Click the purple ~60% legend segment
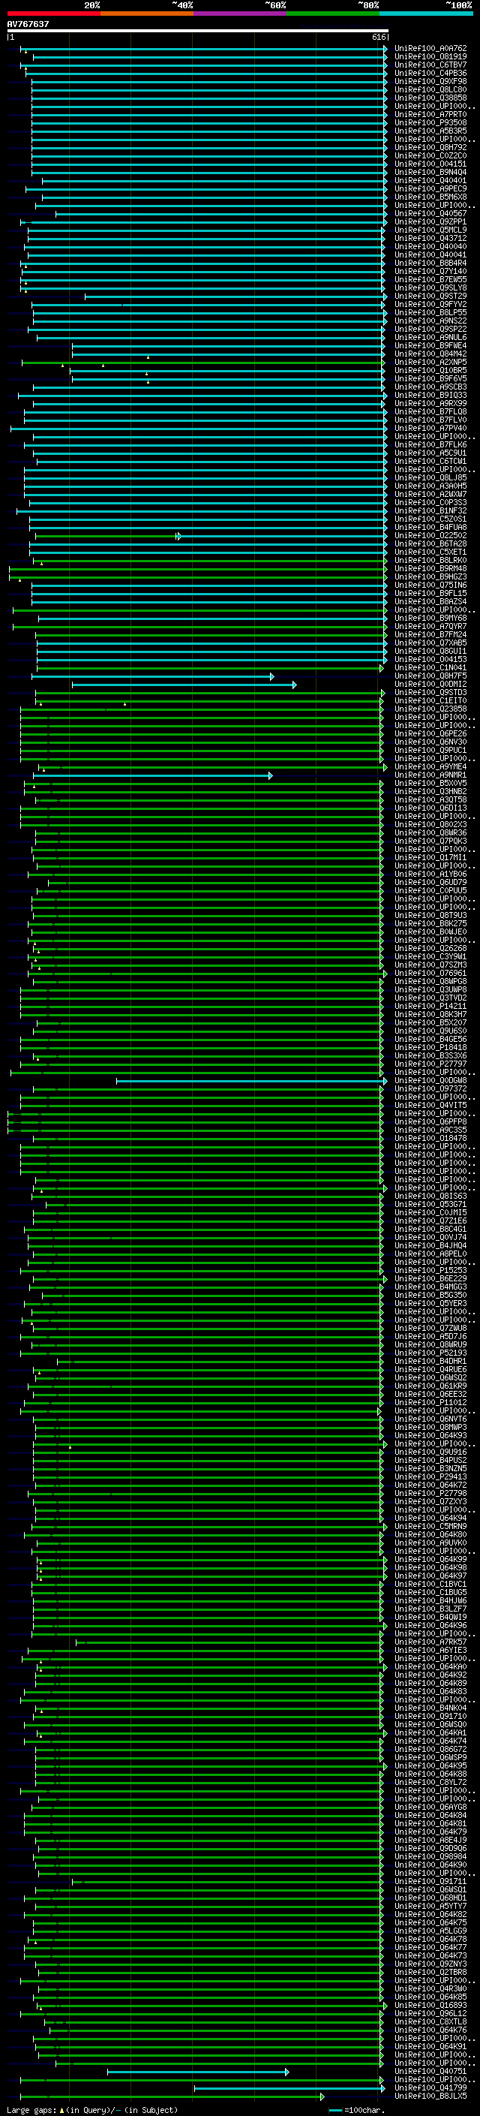 pos(239,14)
